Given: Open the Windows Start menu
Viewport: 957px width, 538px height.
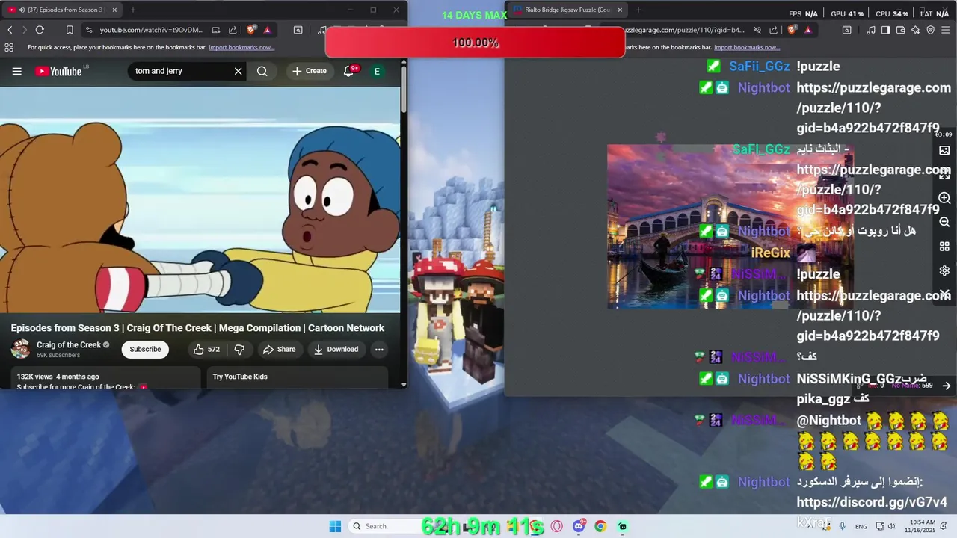Looking at the screenshot, I should coord(335,526).
